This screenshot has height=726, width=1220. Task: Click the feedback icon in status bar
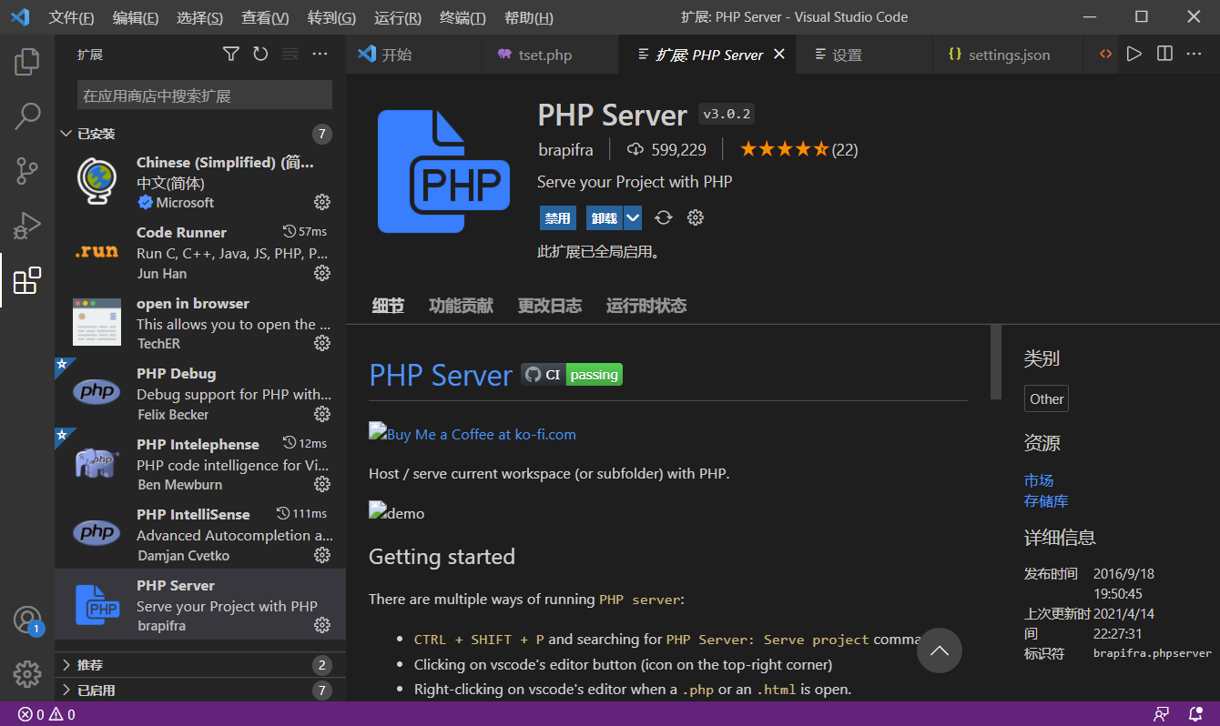(x=1162, y=714)
